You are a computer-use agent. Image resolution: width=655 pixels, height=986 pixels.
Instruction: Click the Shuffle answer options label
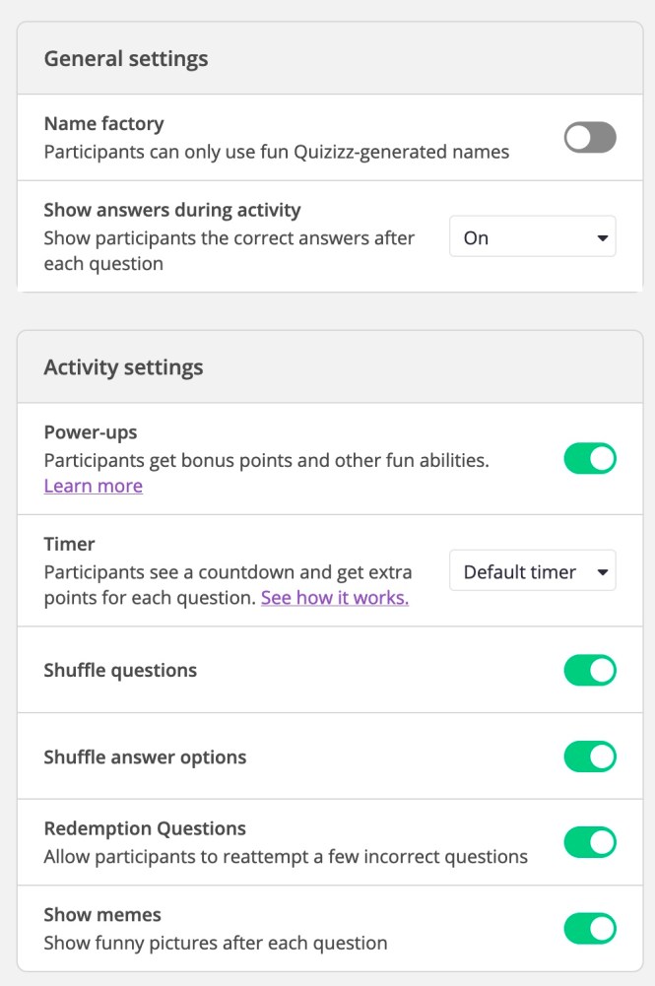145,757
